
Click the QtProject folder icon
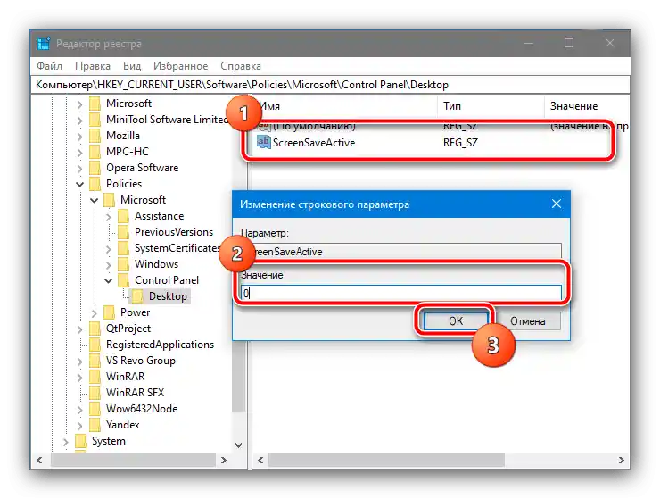(95, 329)
